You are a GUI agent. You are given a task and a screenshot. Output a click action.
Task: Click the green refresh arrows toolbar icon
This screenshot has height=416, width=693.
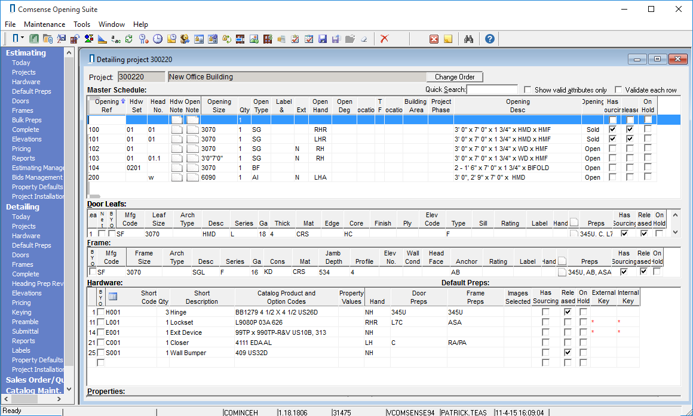click(129, 39)
